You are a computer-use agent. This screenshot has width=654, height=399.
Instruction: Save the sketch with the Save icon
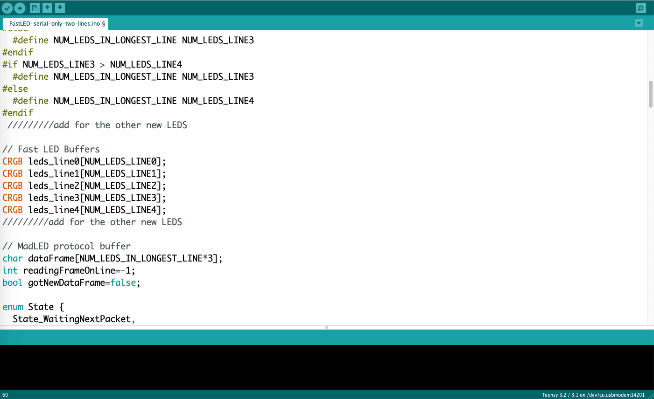(60, 8)
